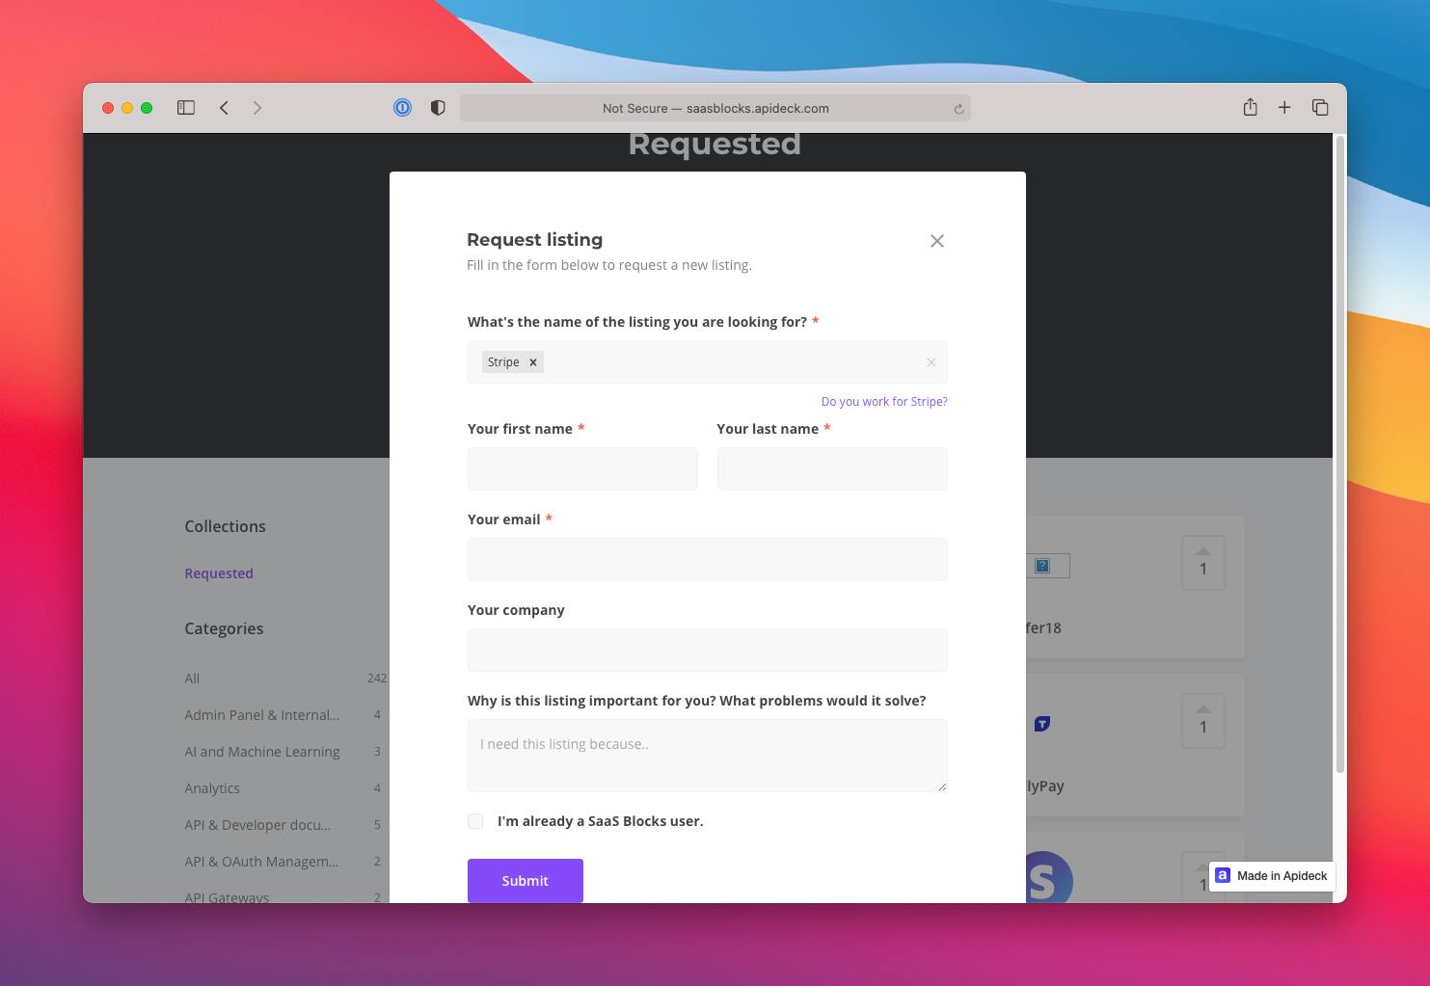Open the Admin Panel & Internal category
Screen dimensions: 1430x986
tap(262, 715)
